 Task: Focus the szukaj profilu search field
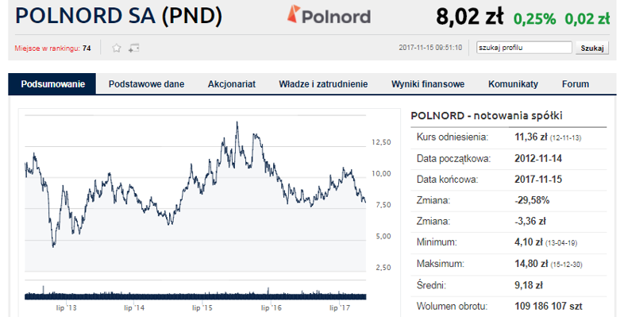524,48
